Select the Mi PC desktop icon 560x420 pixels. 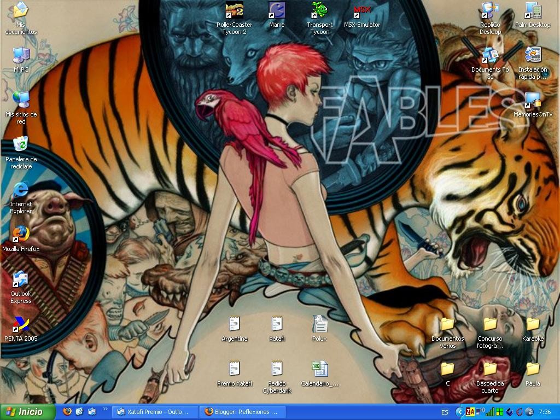click(x=21, y=60)
